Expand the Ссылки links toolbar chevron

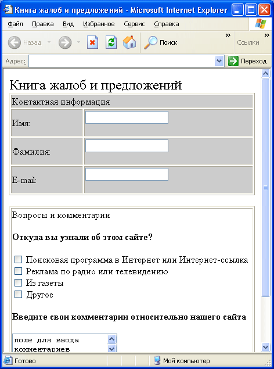click(266, 35)
